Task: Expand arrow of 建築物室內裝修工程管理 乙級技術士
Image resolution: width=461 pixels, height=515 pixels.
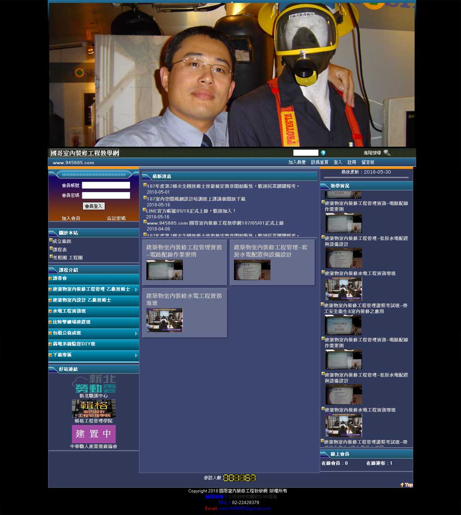Action: 136,290
